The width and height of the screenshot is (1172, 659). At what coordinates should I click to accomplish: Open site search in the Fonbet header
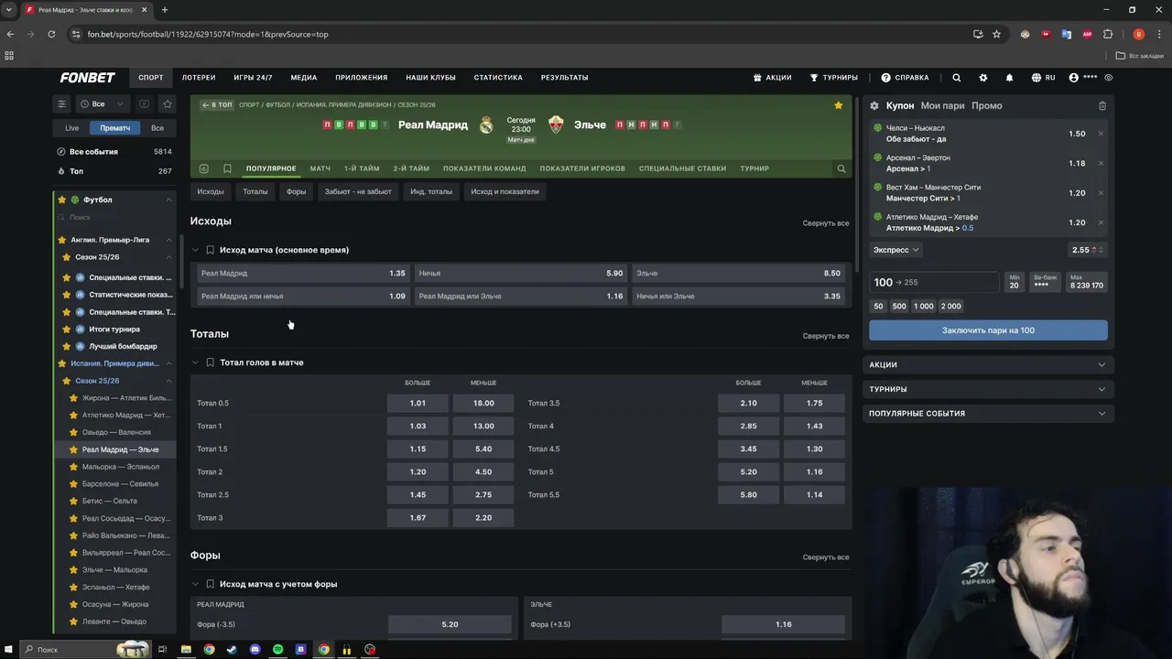pos(957,78)
